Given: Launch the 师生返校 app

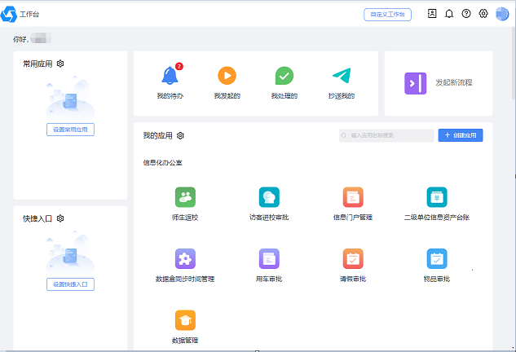Looking at the screenshot, I should (x=185, y=197).
